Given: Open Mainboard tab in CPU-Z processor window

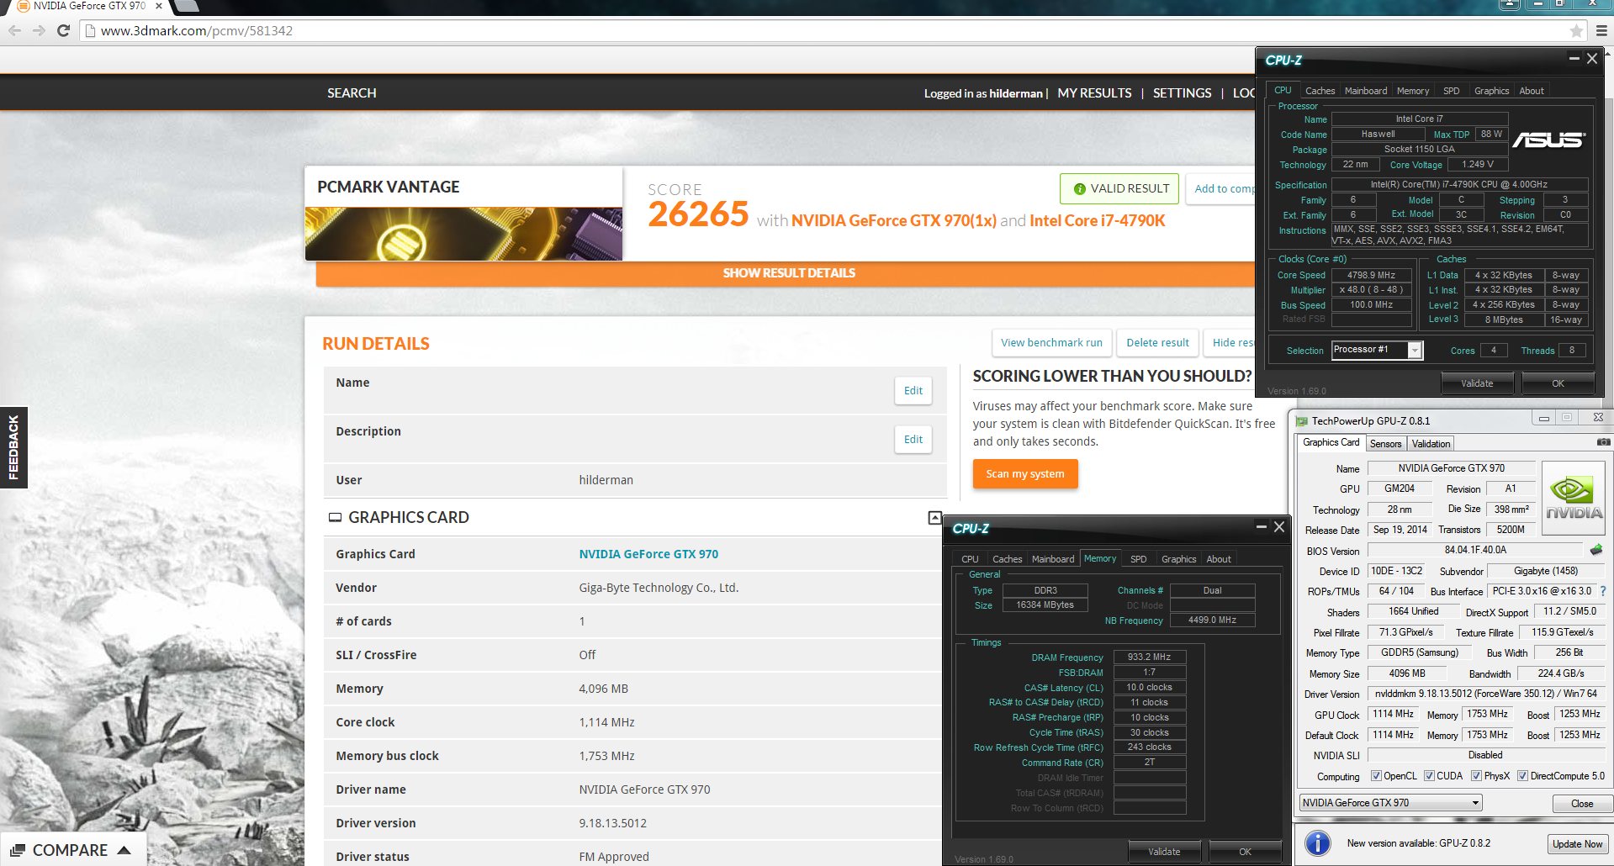Looking at the screenshot, I should [x=1366, y=91].
